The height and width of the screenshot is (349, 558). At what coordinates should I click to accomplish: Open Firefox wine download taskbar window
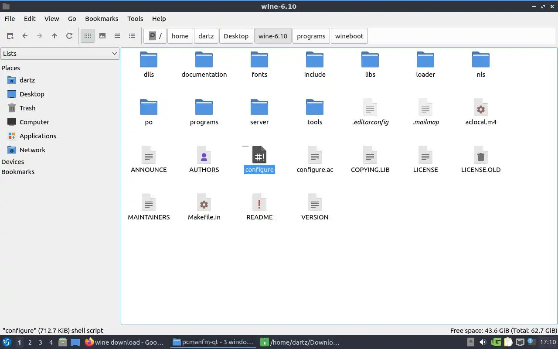click(x=125, y=342)
